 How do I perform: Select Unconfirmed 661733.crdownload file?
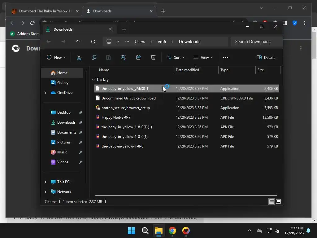point(186,98)
